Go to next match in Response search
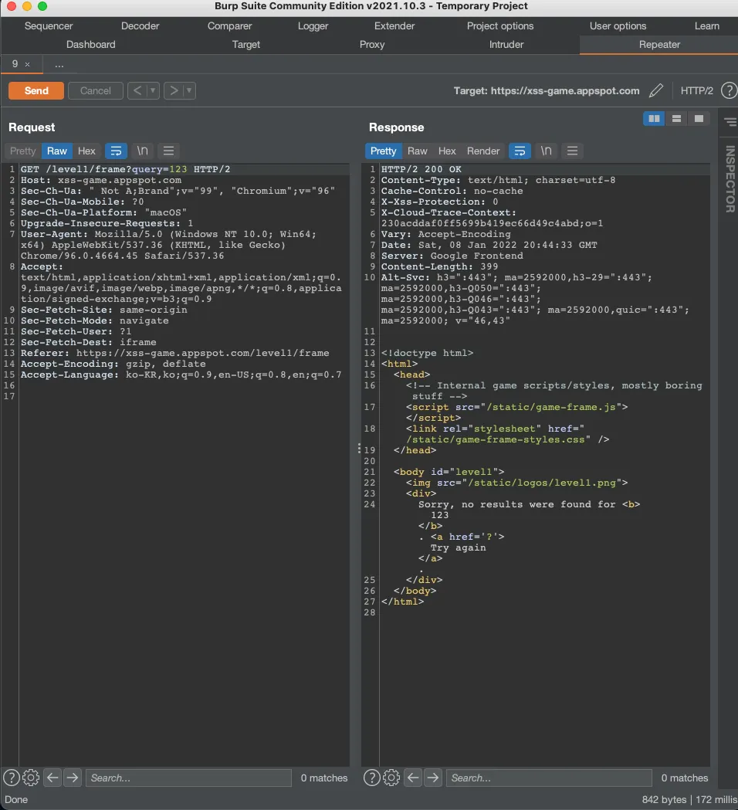Viewport: 738px width, 810px height. pos(433,778)
